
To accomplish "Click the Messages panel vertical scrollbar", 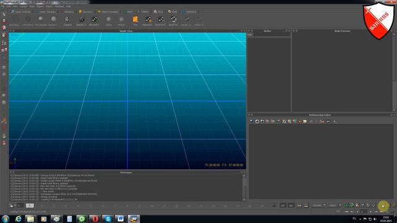I will pos(244,187).
